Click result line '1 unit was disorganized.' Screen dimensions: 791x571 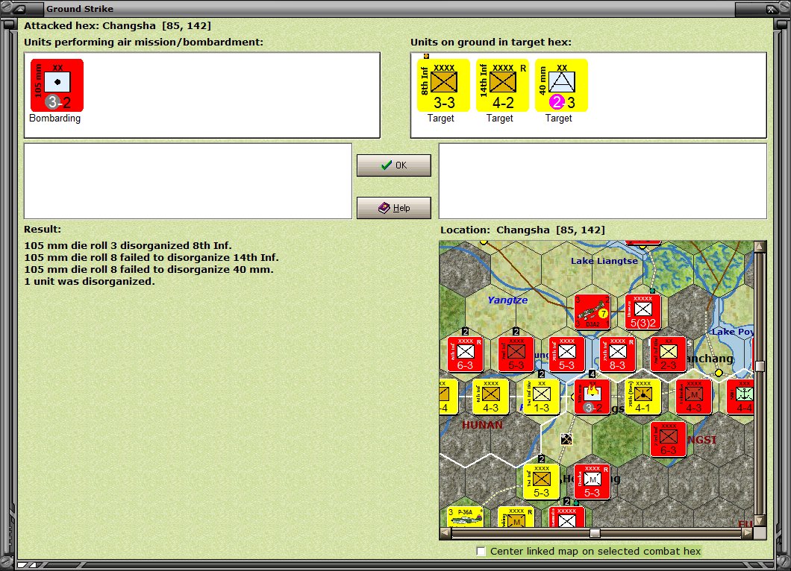click(x=90, y=282)
